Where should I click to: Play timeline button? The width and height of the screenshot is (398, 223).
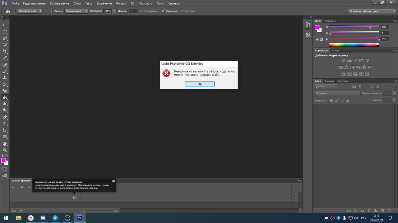[x=30, y=187]
